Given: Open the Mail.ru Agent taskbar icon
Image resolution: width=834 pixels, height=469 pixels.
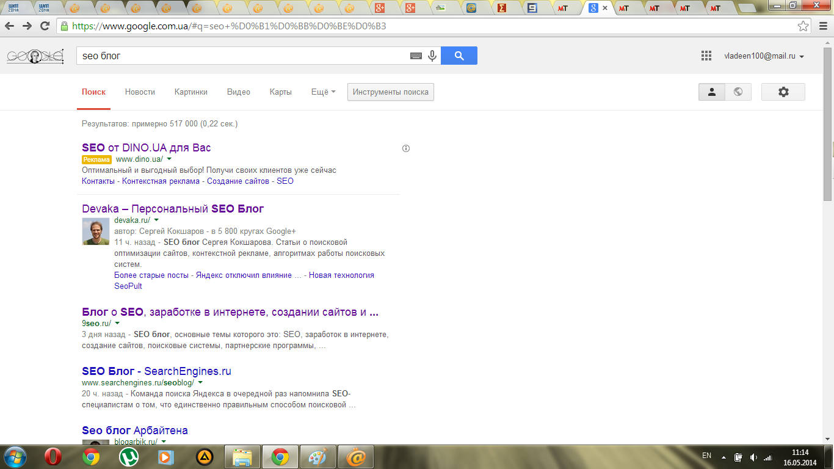Looking at the screenshot, I should (355, 457).
